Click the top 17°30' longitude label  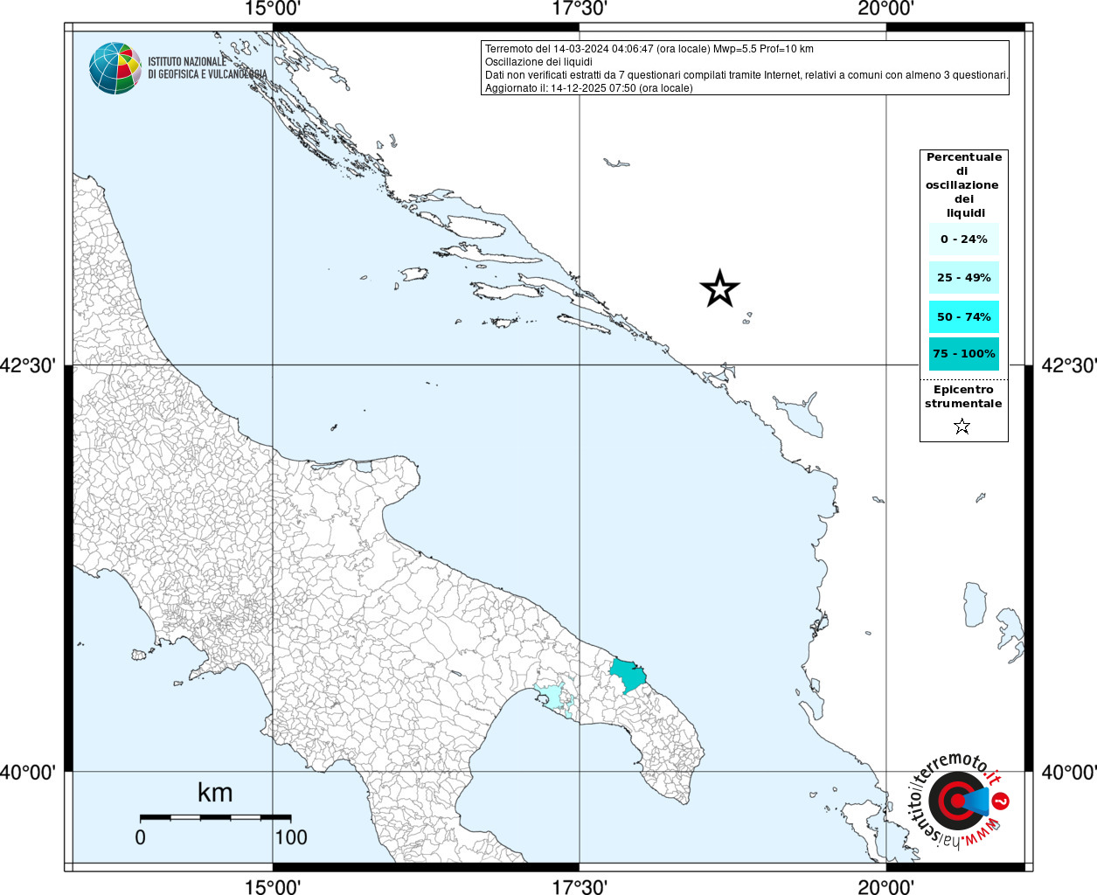[580, 10]
